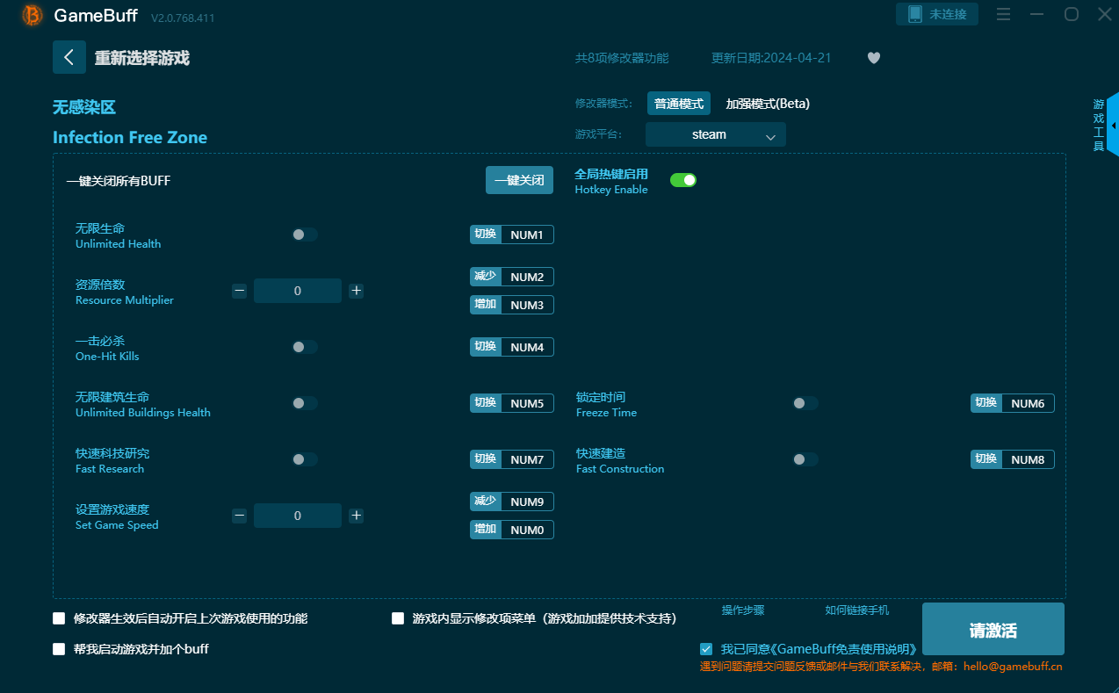Open the hamburger menu icon
Viewport: 1119px width, 693px height.
tap(1003, 14)
